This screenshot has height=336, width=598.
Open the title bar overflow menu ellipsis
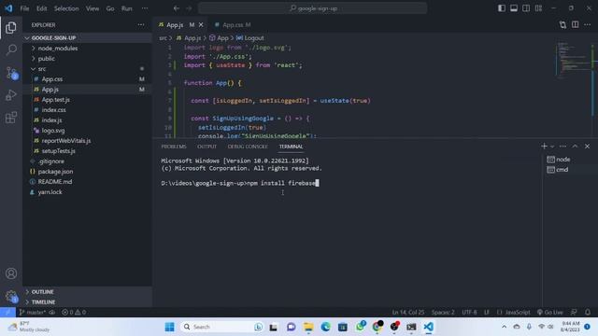click(145, 8)
